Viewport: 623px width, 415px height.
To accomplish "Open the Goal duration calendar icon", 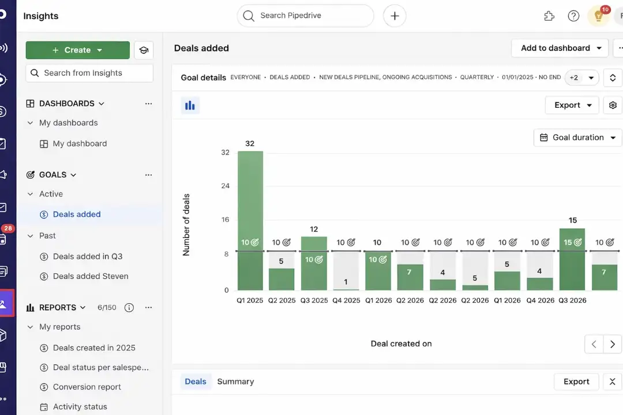I will point(544,137).
